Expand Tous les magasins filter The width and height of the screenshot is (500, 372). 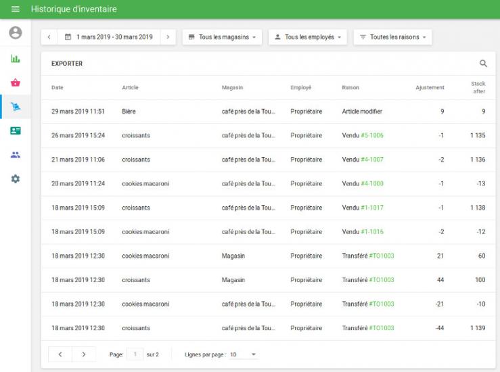222,37
